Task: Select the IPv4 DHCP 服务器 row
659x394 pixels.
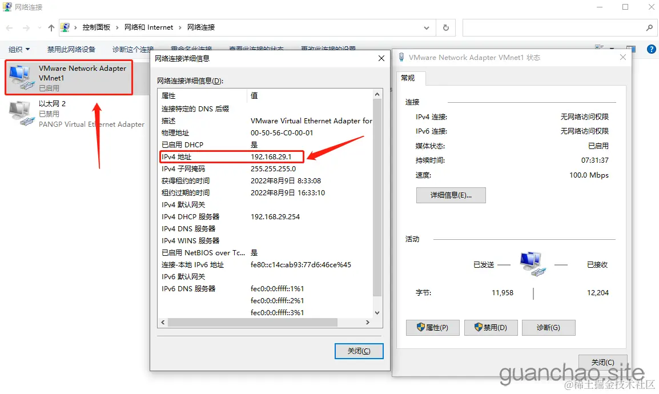Action: (x=265, y=217)
